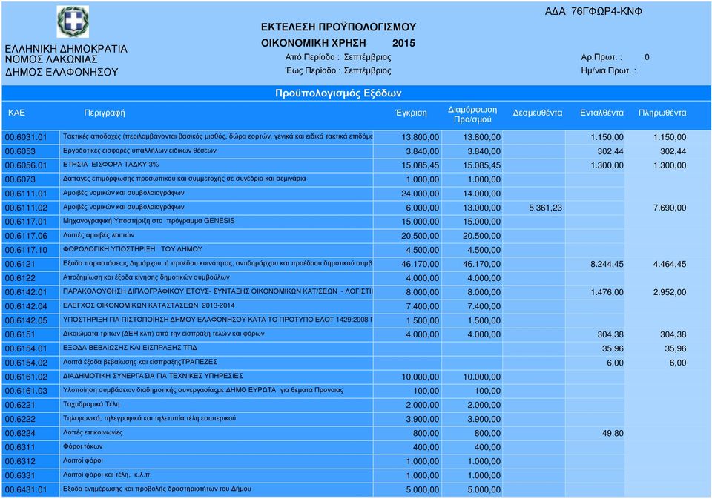
Task: Click the 4.464,45 Πληρωθέντα value
Action: click(x=670, y=264)
